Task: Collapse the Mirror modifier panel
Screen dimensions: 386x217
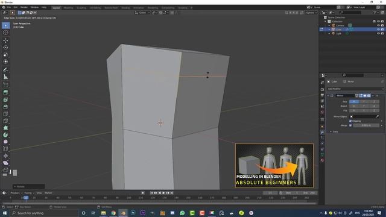Action: (328, 95)
